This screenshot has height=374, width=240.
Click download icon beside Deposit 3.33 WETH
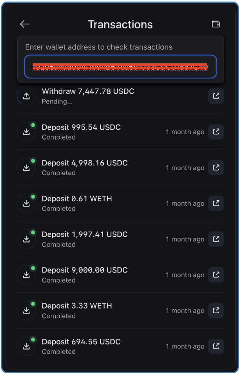pos(26,310)
